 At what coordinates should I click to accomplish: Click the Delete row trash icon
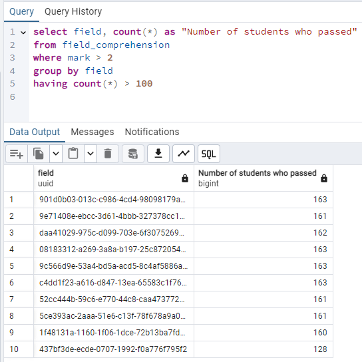108,154
